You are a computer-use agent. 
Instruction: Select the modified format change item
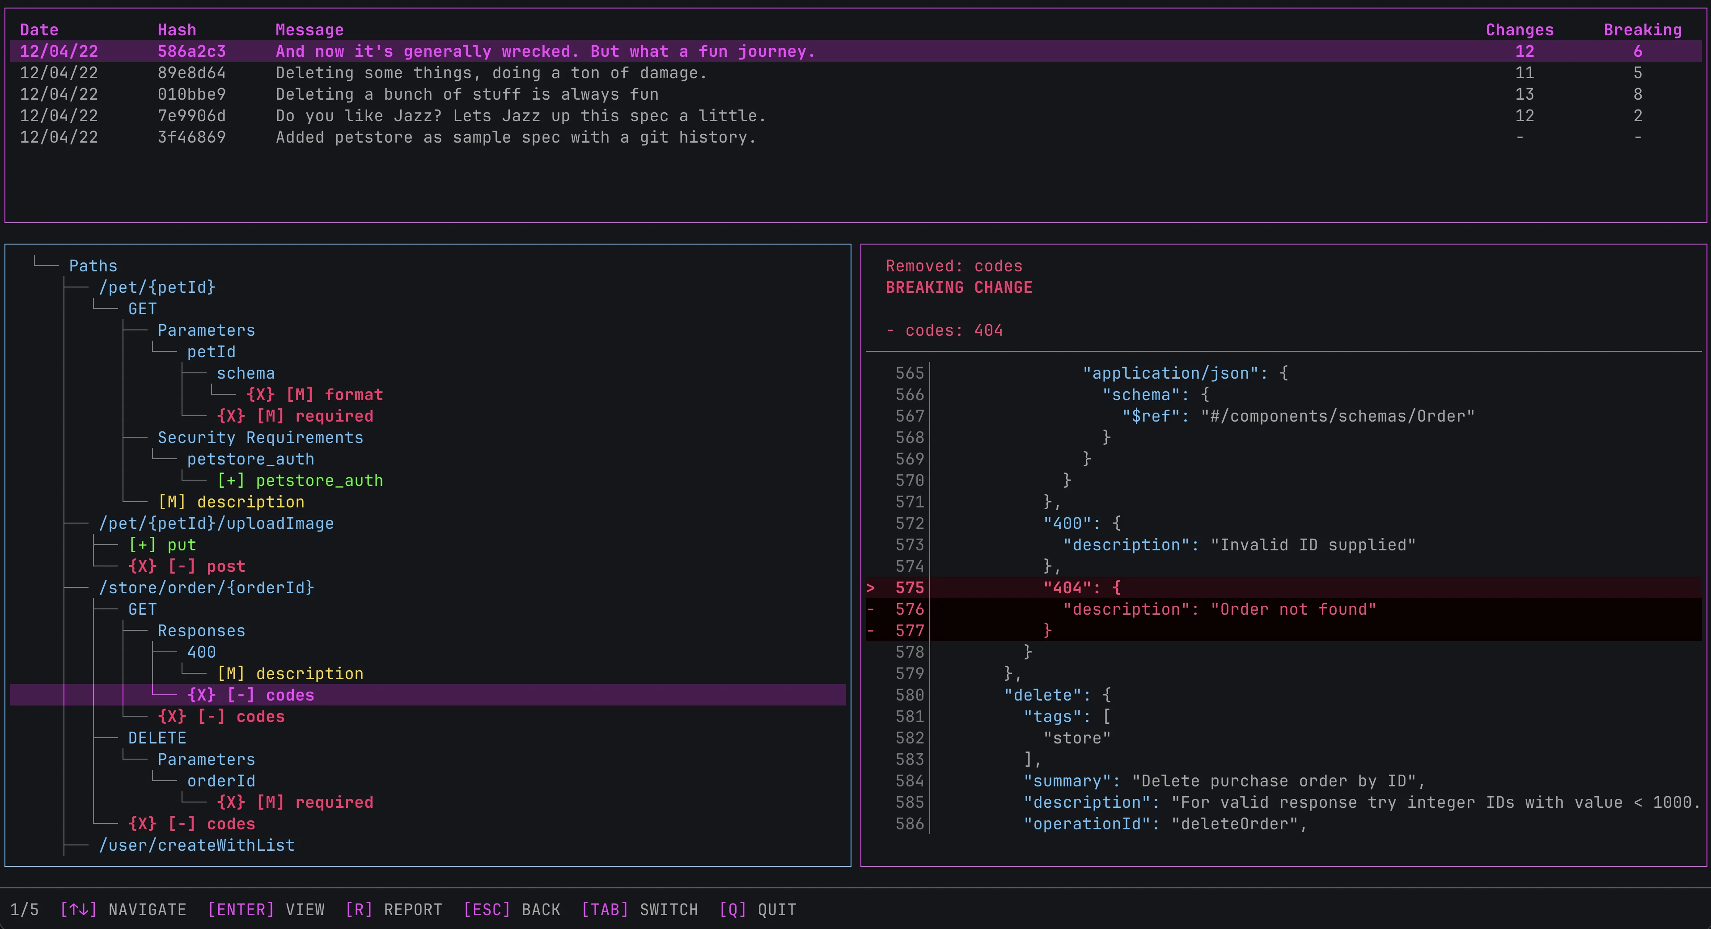314,394
